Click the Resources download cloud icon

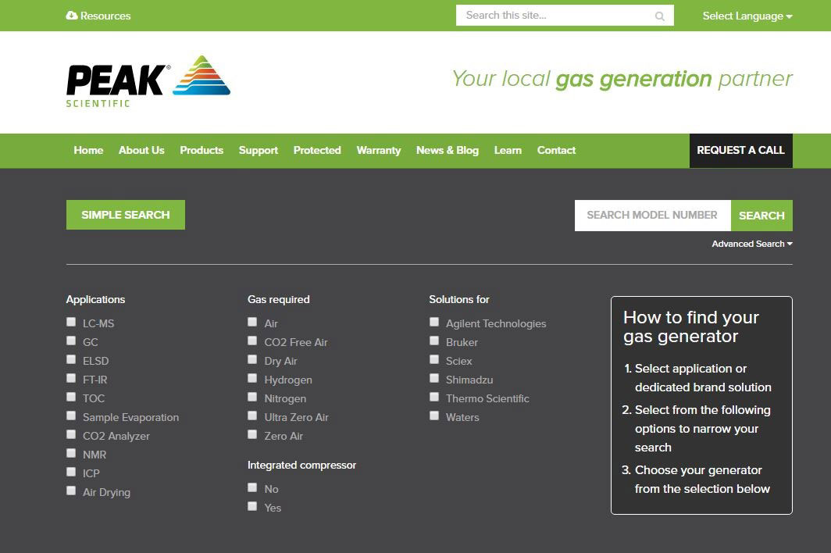click(72, 16)
